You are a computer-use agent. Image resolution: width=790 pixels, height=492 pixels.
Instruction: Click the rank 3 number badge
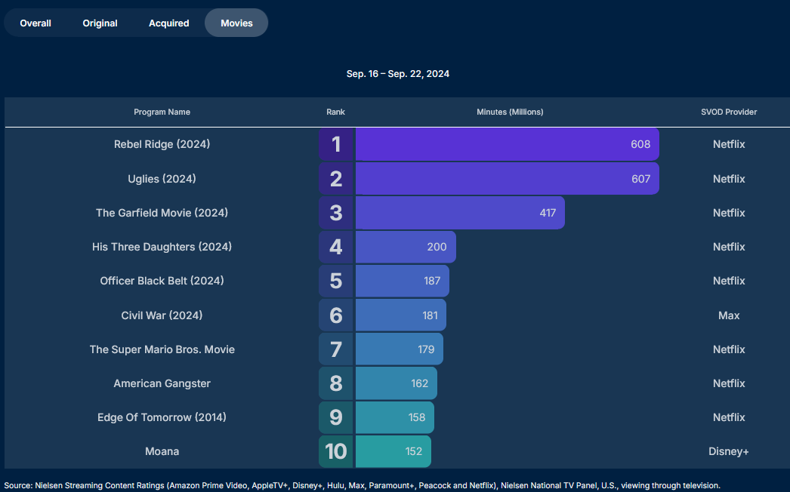pyautogui.click(x=336, y=213)
